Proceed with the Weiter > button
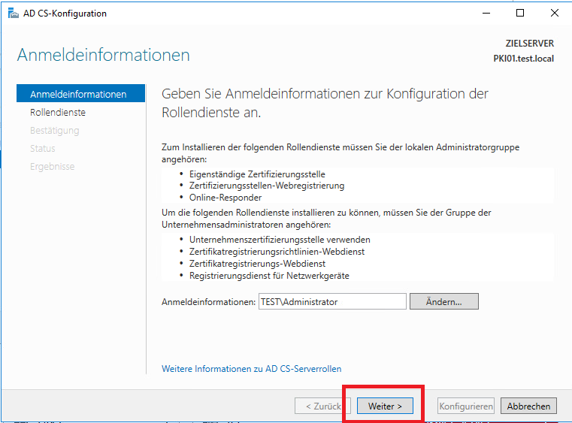This screenshot has width=572, height=423. (x=385, y=406)
